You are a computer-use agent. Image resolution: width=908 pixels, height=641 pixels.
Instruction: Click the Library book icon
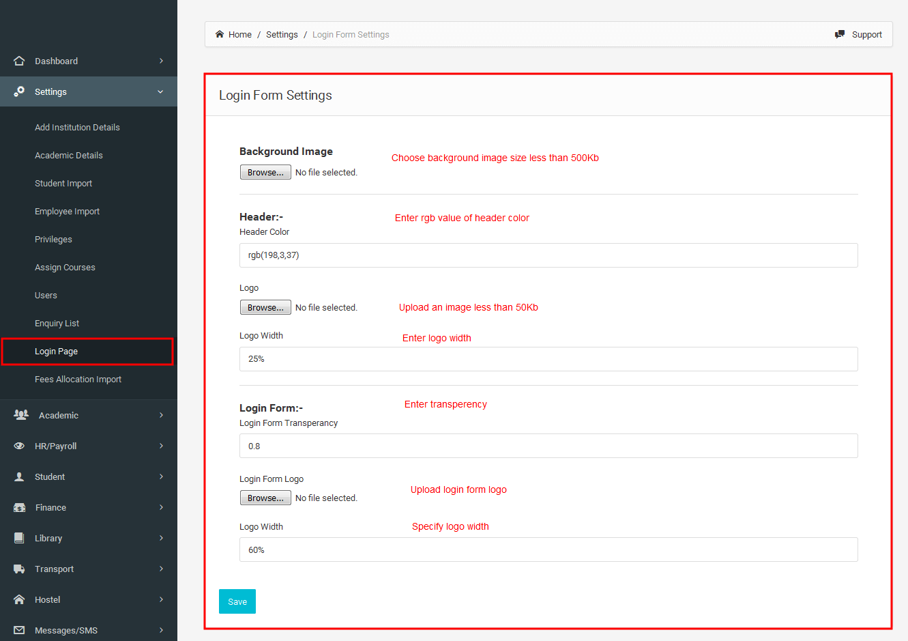pos(19,538)
